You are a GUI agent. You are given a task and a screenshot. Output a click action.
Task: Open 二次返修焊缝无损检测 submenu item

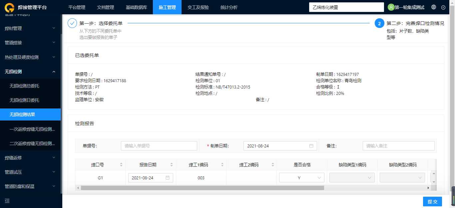[30, 143]
